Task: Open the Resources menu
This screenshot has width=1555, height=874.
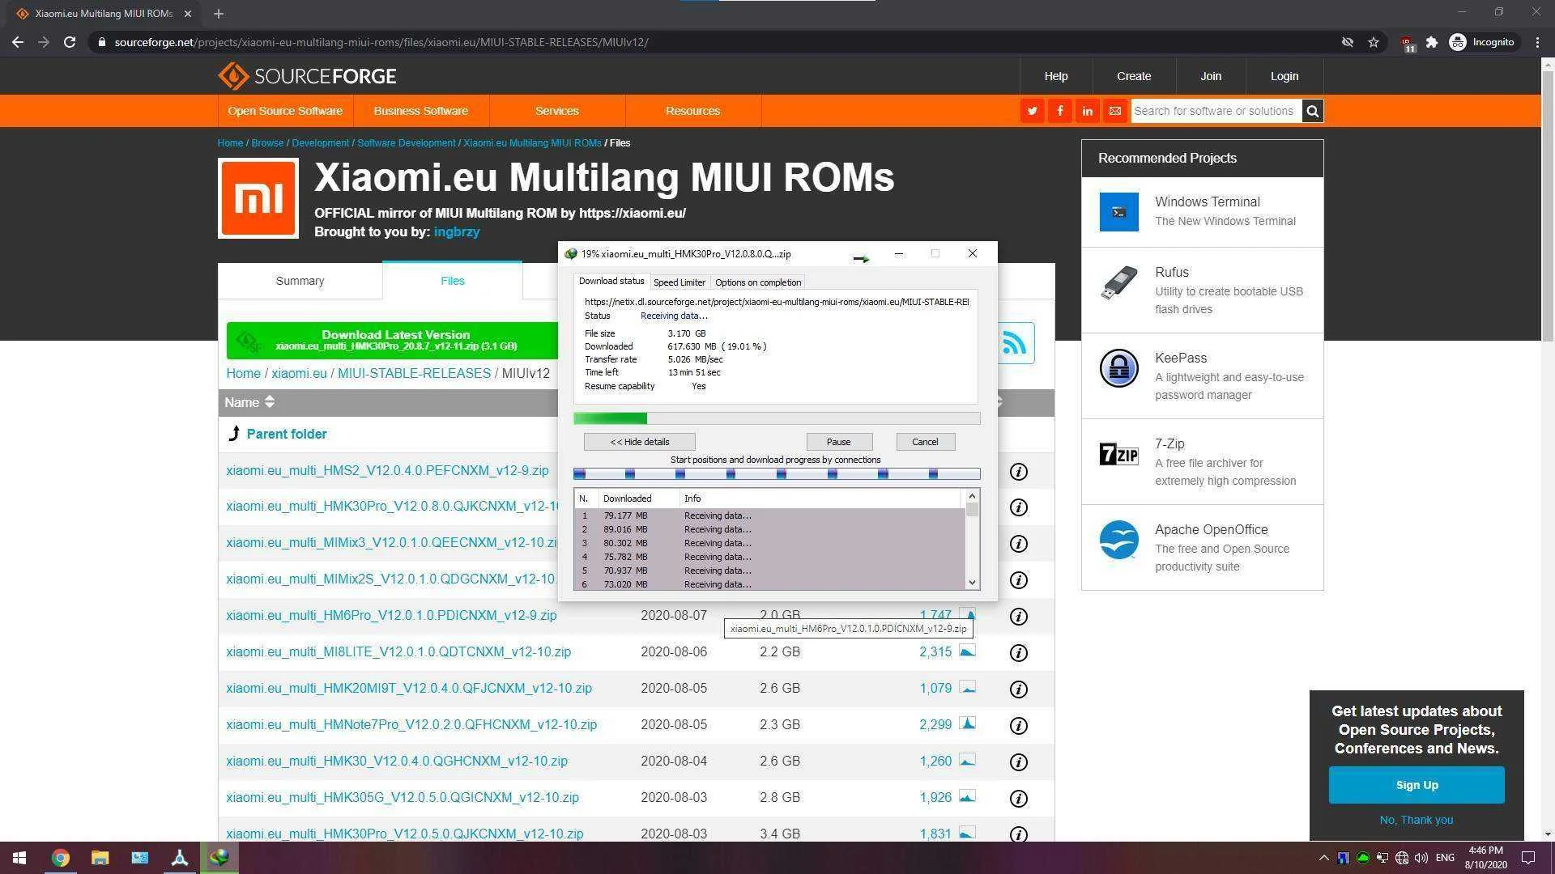Action: coord(692,111)
